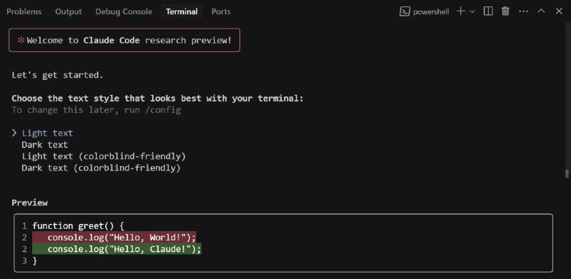Click the selection arrow beside Light text

(14, 133)
